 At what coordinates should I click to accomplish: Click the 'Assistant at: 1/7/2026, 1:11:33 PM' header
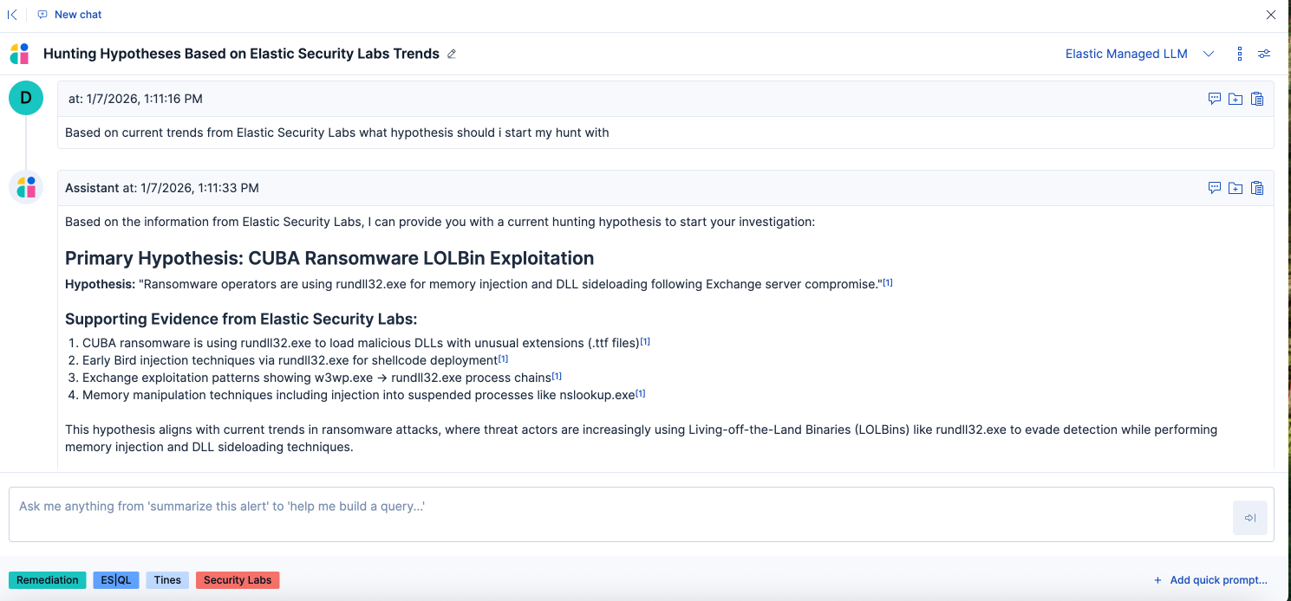coord(162,188)
